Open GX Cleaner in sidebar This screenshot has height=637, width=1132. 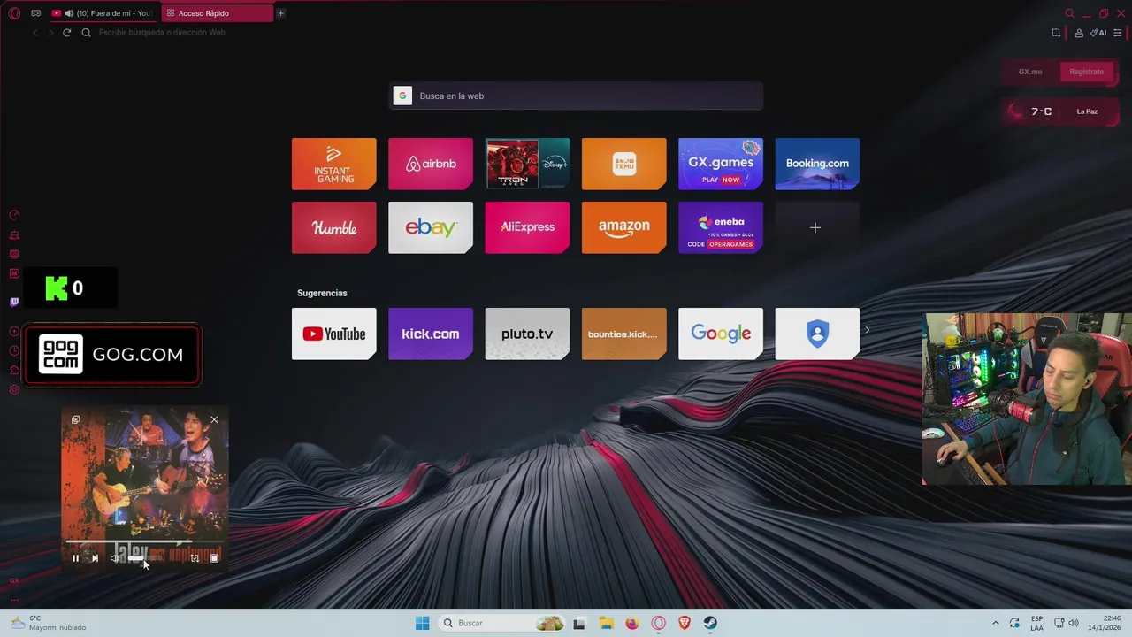[14, 234]
